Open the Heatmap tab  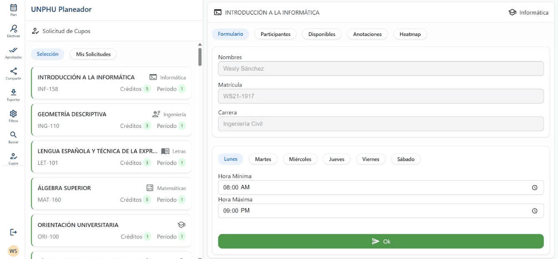click(x=410, y=34)
